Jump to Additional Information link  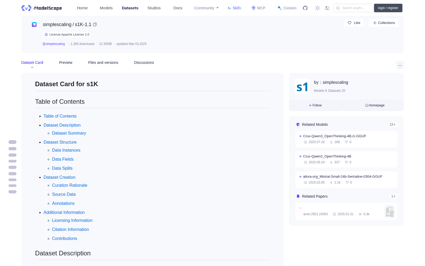(64, 212)
